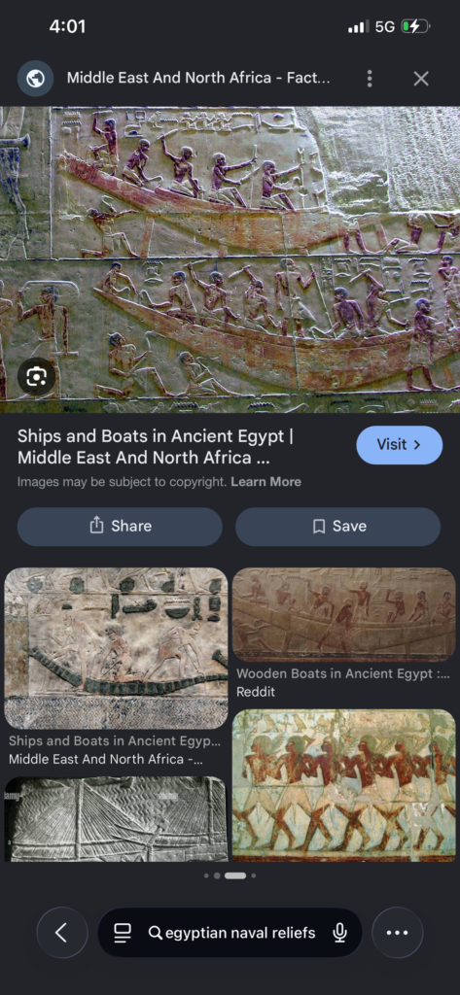Open the Learn More copyright link
This screenshot has height=995, width=460.
[x=265, y=482]
